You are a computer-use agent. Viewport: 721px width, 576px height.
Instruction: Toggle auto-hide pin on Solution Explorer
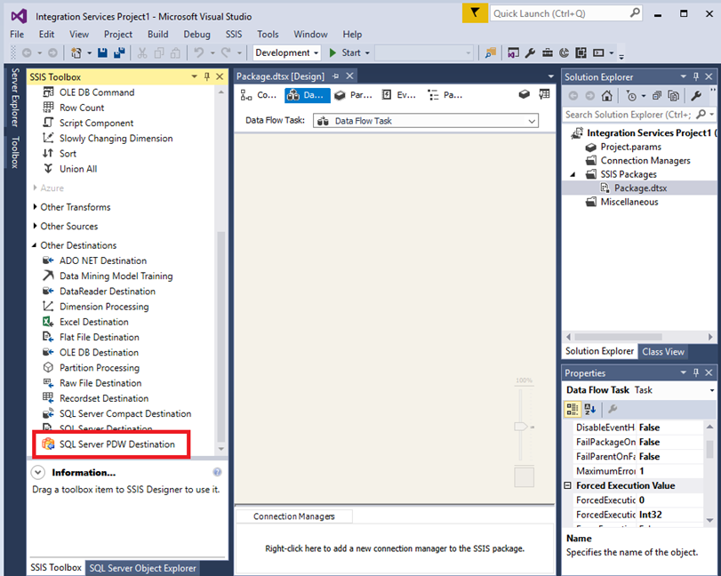pos(696,76)
